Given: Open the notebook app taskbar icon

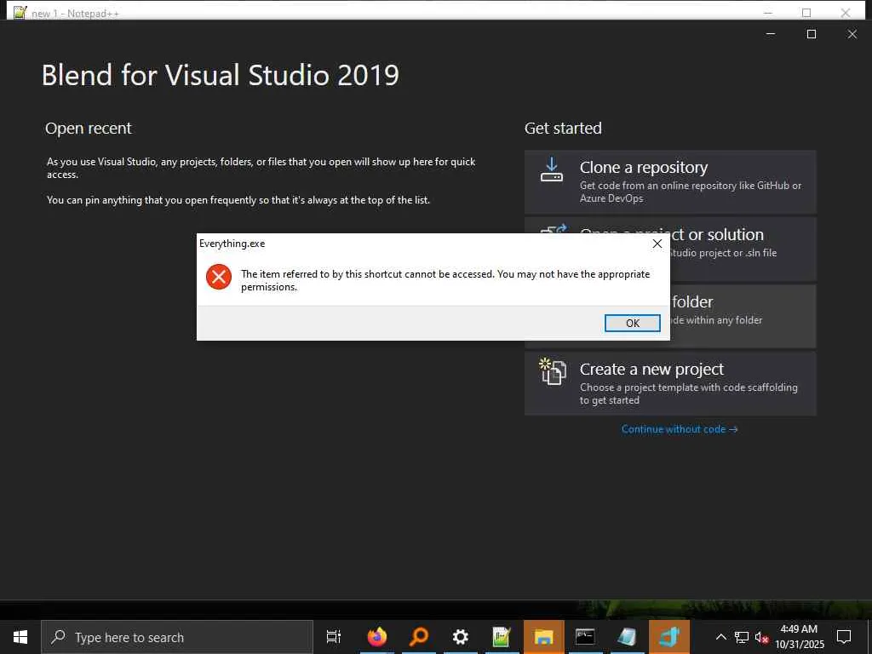Looking at the screenshot, I should pos(628,637).
